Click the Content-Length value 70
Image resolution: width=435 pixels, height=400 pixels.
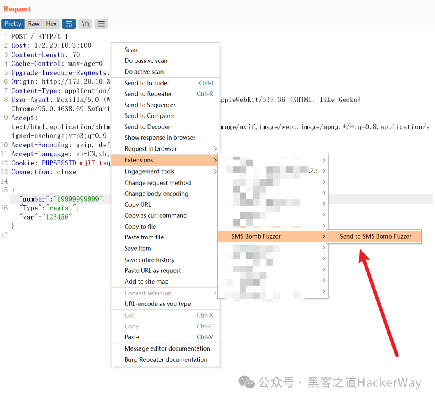pos(76,55)
